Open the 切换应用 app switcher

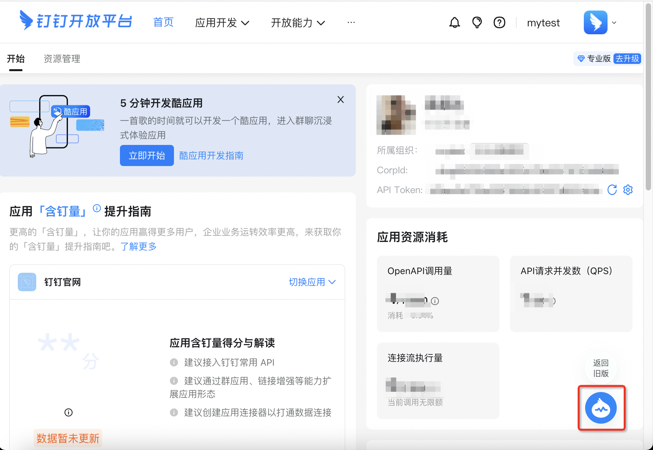tap(312, 282)
